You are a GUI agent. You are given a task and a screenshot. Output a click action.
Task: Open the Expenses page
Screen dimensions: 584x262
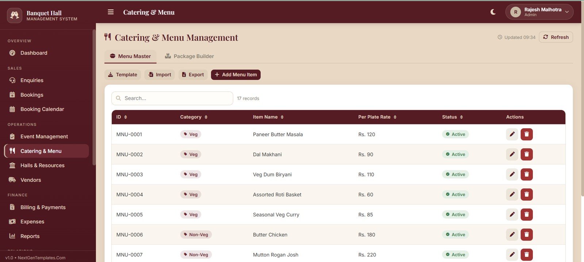click(x=46, y=222)
